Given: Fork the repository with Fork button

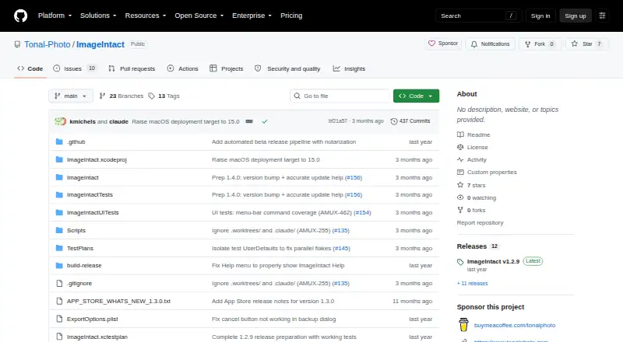Looking at the screenshot, I should [x=540, y=44].
